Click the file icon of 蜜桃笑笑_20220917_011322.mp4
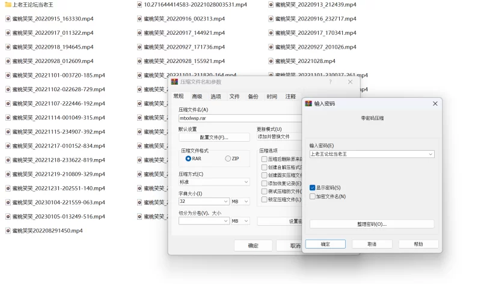481x284 pixels. [x=8, y=33]
